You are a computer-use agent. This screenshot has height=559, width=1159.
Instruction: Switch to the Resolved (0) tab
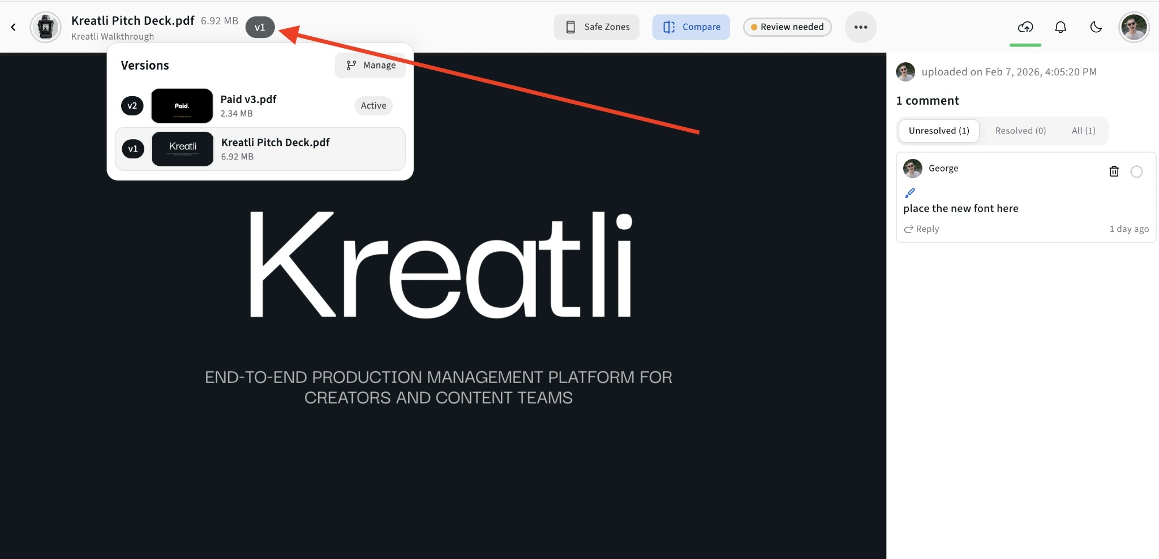pos(1020,130)
